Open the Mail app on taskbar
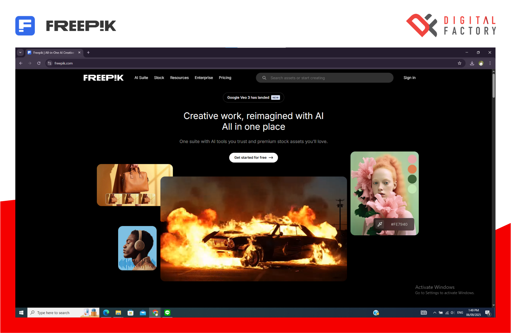This screenshot has width=511, height=333. pos(143,313)
